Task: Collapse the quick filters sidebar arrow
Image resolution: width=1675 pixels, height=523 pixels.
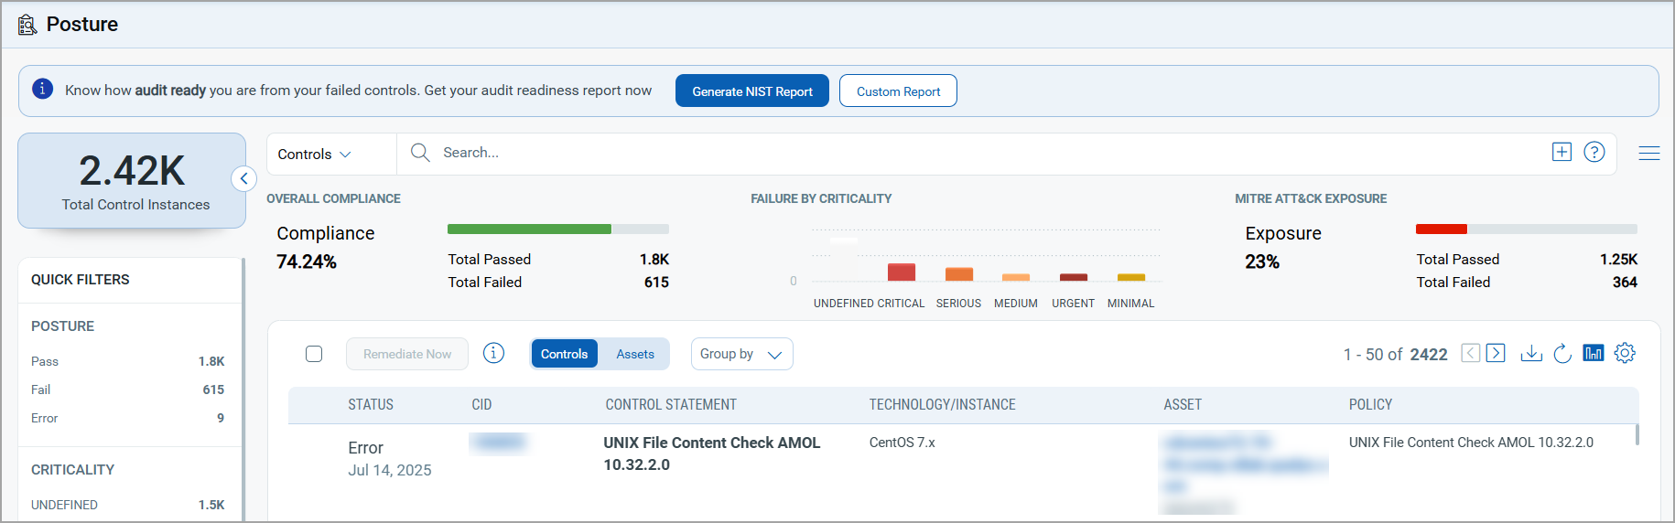Action: point(243,178)
